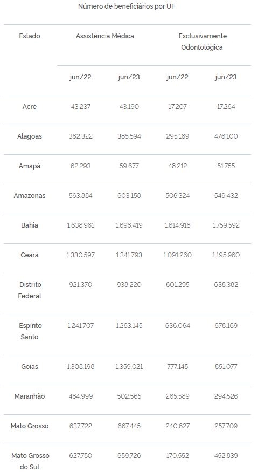258x472 pixels.
Task: Click the Maranhão state name
Action: coord(30,396)
